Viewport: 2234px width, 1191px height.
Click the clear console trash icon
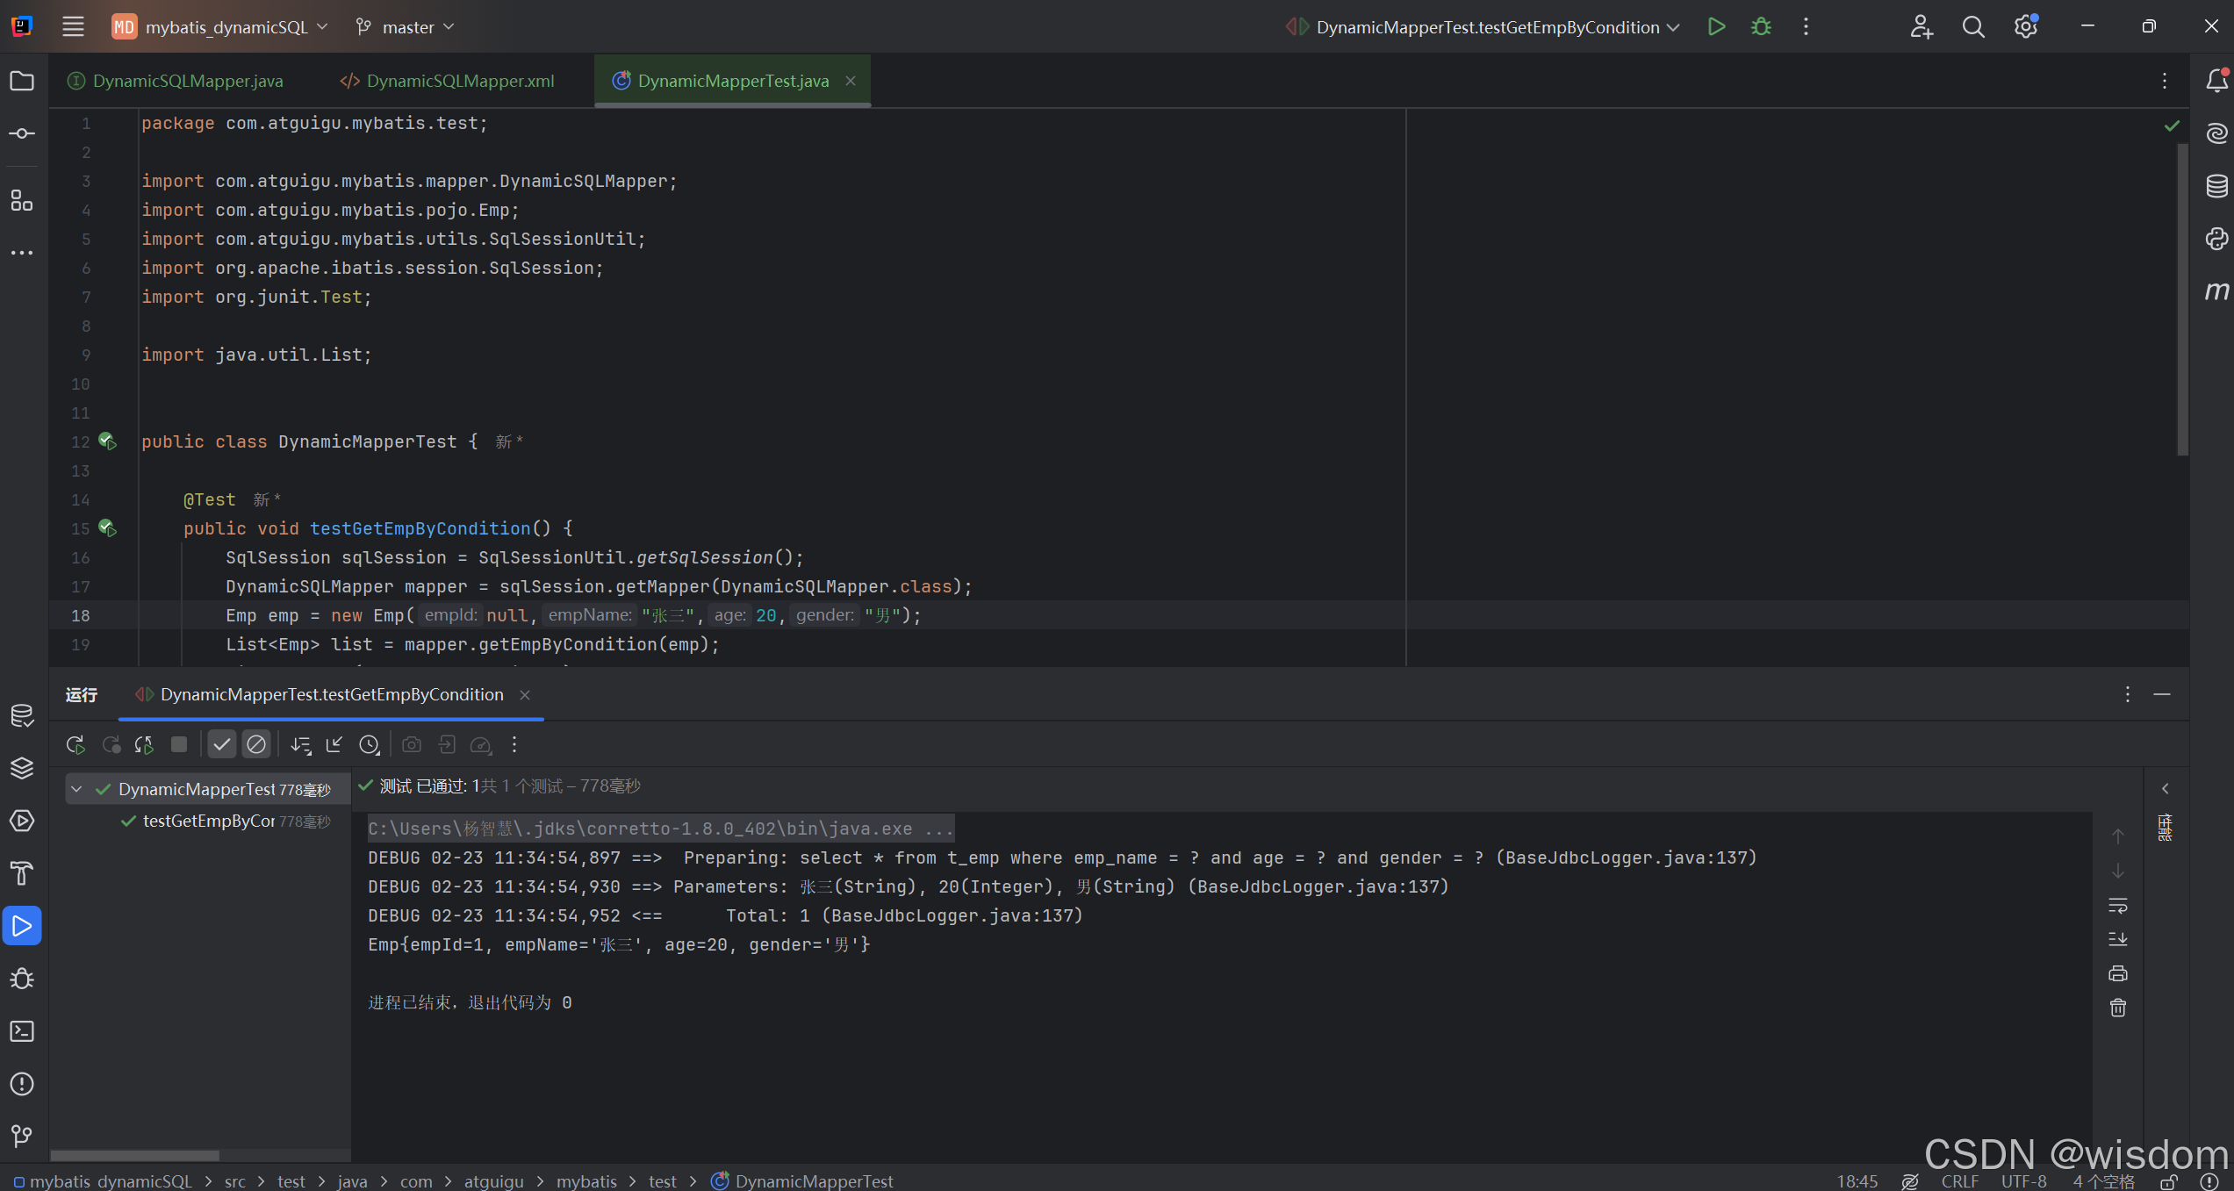[x=2118, y=1008]
